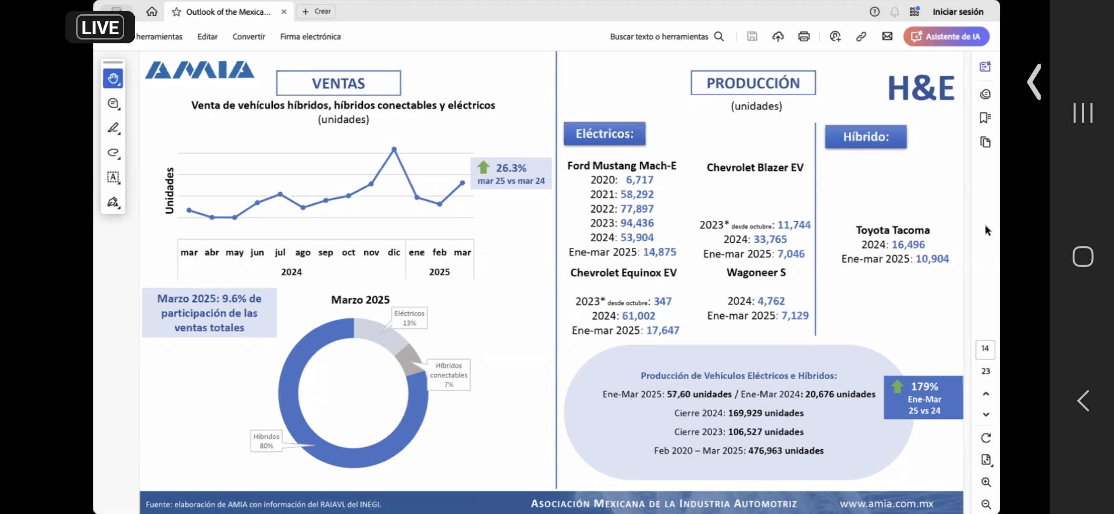This screenshot has height=514, width=1114.
Task: Select the highlighter pen tool
Action: pyautogui.click(x=113, y=128)
